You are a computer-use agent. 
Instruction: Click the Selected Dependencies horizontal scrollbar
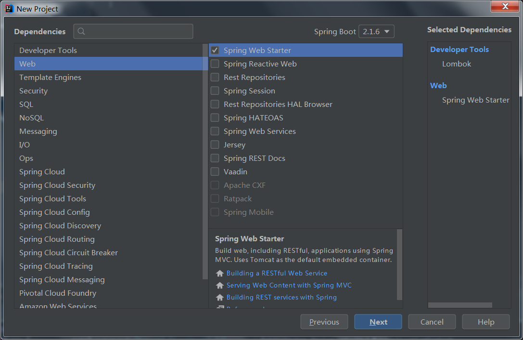coord(460,305)
